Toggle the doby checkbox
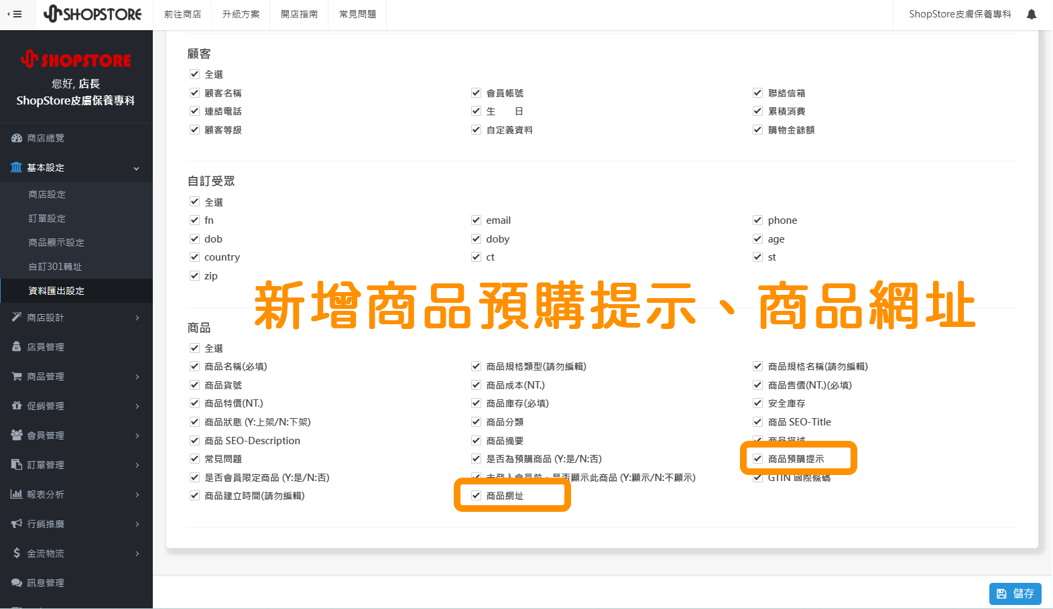The width and height of the screenshot is (1053, 609). [x=476, y=239]
